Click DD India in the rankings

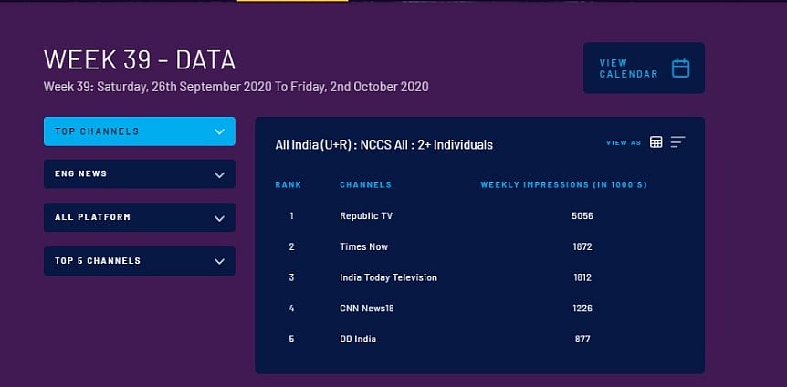click(358, 340)
